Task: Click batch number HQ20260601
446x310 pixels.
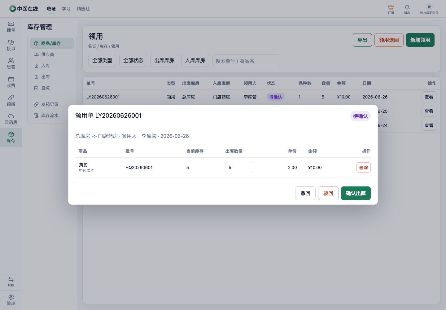Action: pyautogui.click(x=139, y=168)
